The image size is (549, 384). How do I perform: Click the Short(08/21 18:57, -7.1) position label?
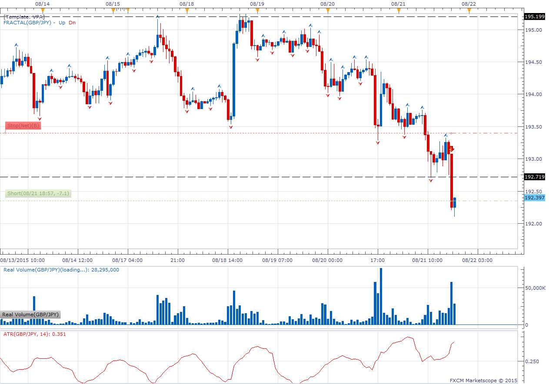coord(38,193)
